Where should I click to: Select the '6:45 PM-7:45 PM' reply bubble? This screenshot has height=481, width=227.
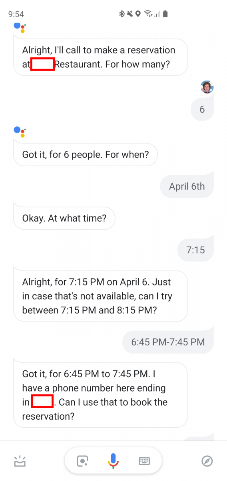pos(168,342)
